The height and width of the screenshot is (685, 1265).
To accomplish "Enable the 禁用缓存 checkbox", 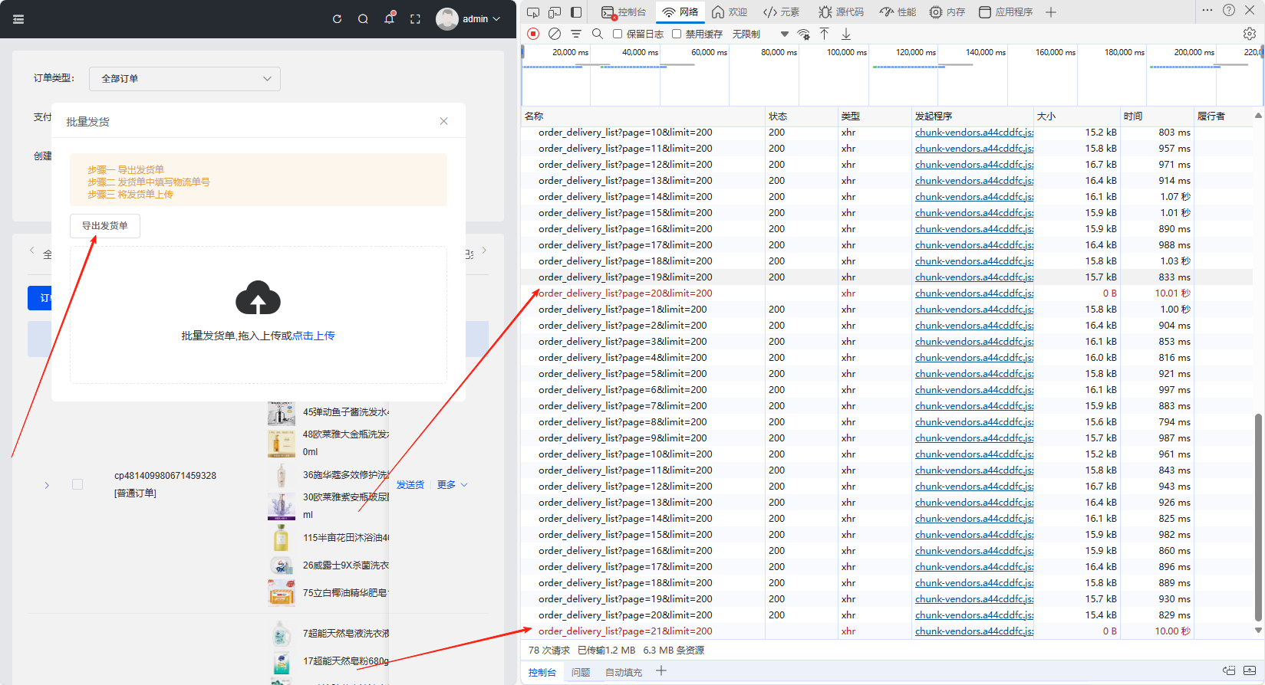I will (x=677, y=34).
